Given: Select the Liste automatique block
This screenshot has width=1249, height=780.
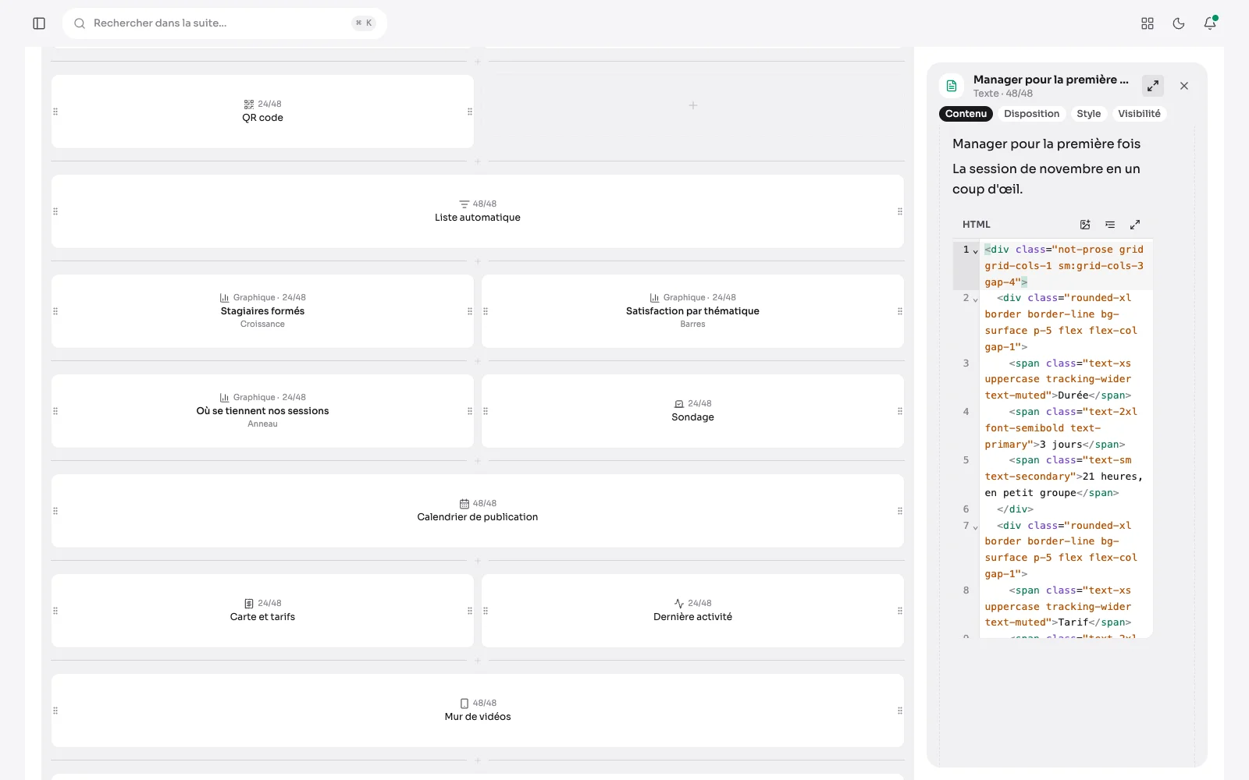Looking at the screenshot, I should click(x=478, y=211).
